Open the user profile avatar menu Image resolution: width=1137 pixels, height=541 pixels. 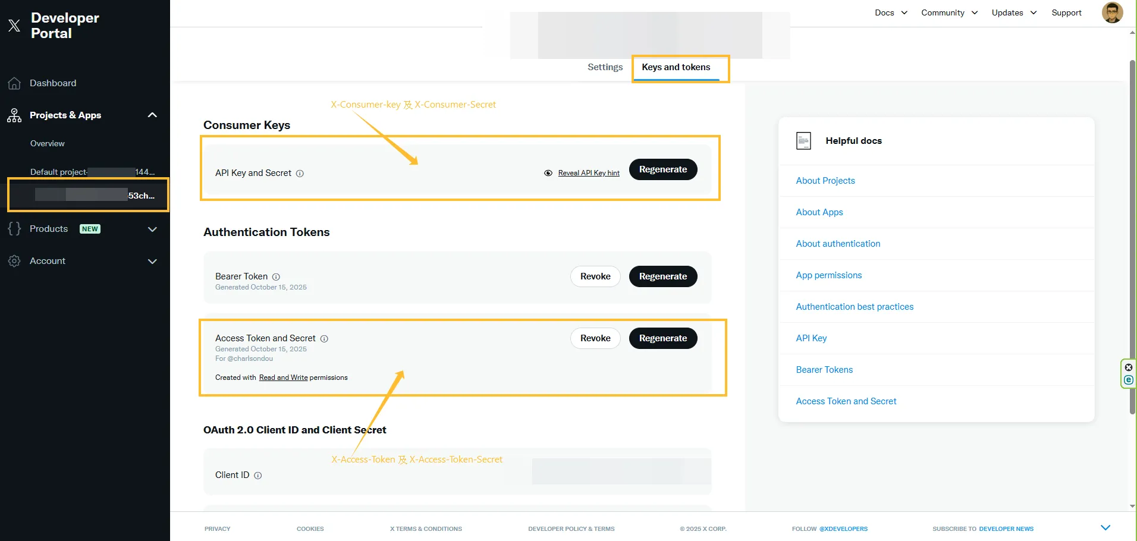click(x=1112, y=12)
